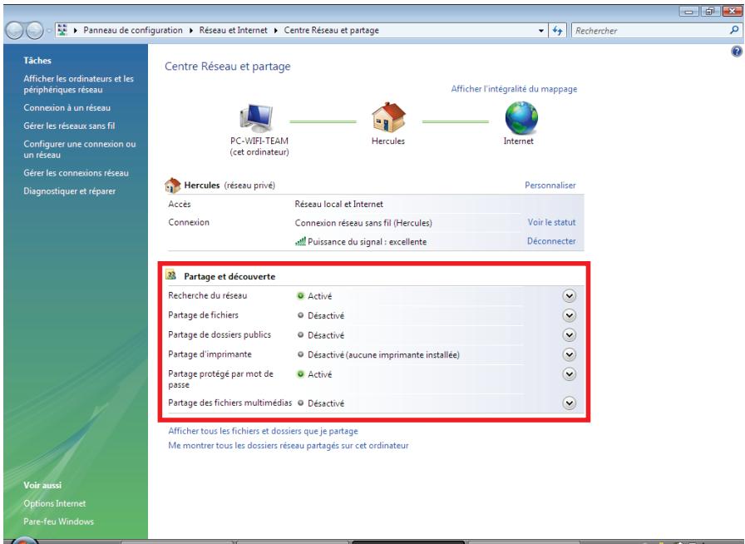Click the PC-WIFI-TEAM computer icon
745x544 pixels.
pyautogui.click(x=257, y=118)
